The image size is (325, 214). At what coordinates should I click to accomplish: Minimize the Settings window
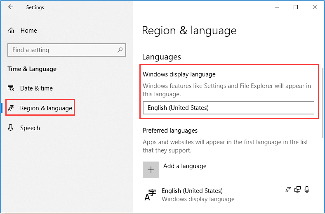(x=277, y=7)
